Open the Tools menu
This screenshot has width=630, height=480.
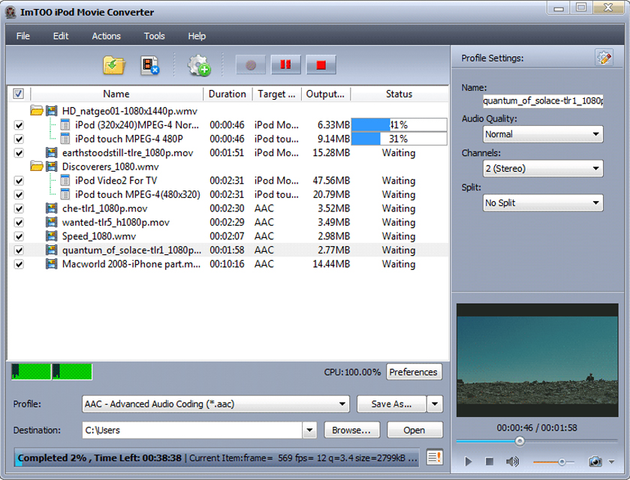pos(154,36)
